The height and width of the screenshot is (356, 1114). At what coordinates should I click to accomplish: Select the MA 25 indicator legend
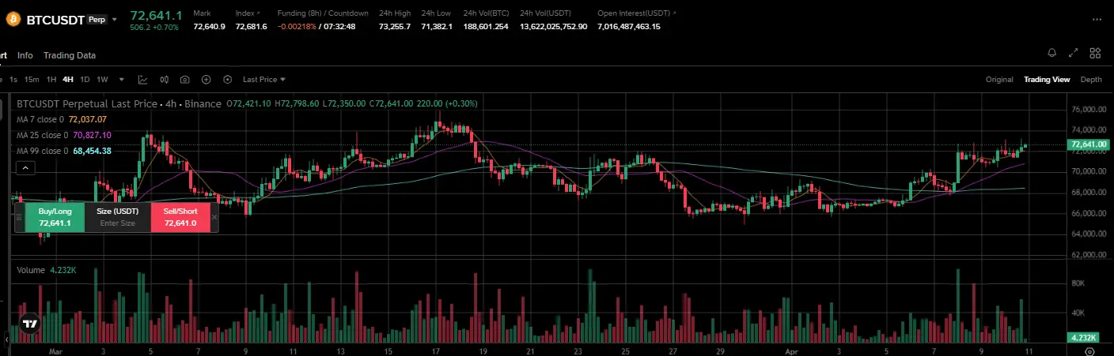(64, 135)
